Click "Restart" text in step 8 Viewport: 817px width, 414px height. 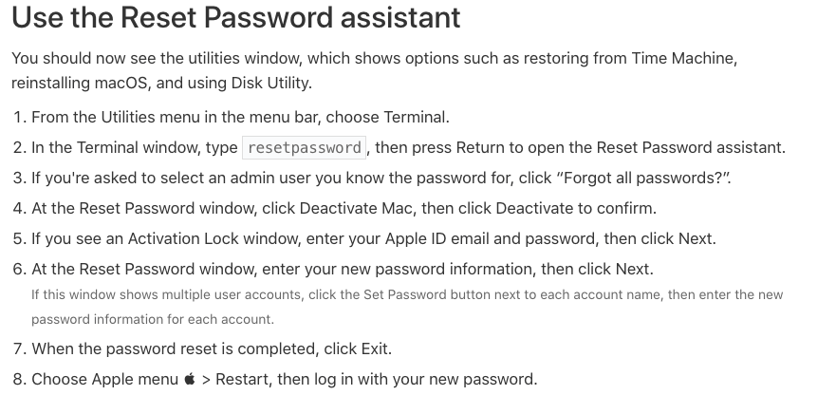pyautogui.click(x=242, y=379)
